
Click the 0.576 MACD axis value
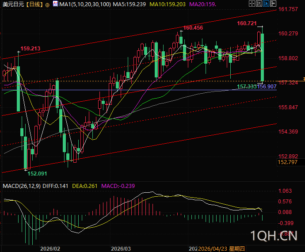tap(285, 202)
